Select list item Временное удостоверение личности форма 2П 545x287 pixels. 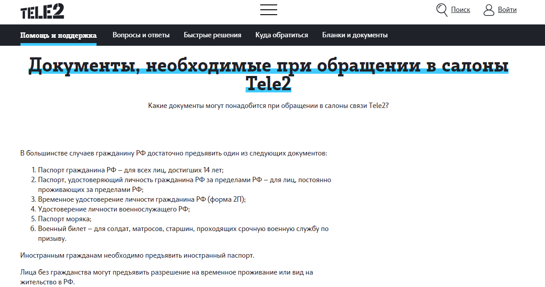pyautogui.click(x=142, y=199)
